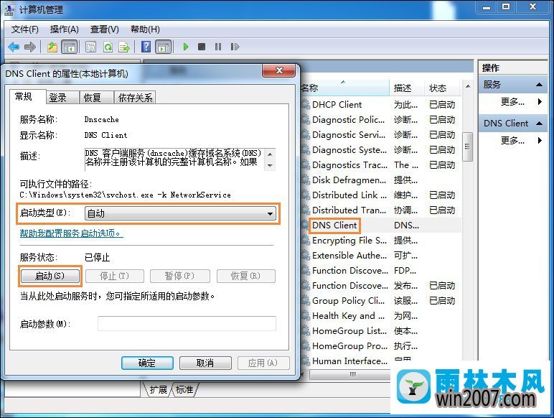
Task: Select Diagnostic Servi... service row
Action: tap(380, 135)
